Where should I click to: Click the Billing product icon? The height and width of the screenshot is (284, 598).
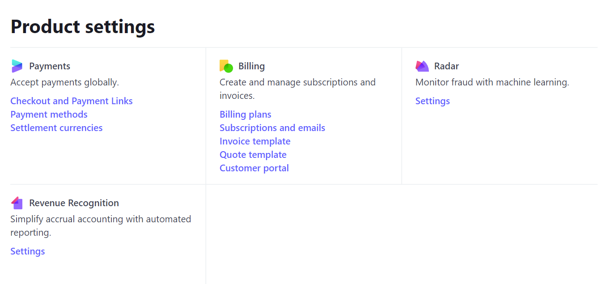[226, 66]
